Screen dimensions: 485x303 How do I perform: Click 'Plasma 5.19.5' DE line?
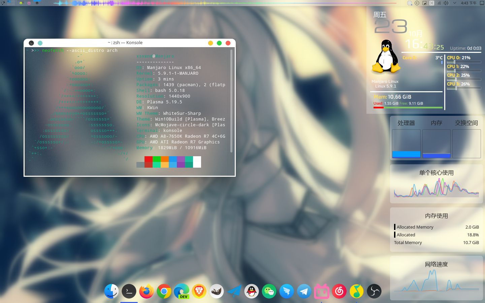coord(165,102)
